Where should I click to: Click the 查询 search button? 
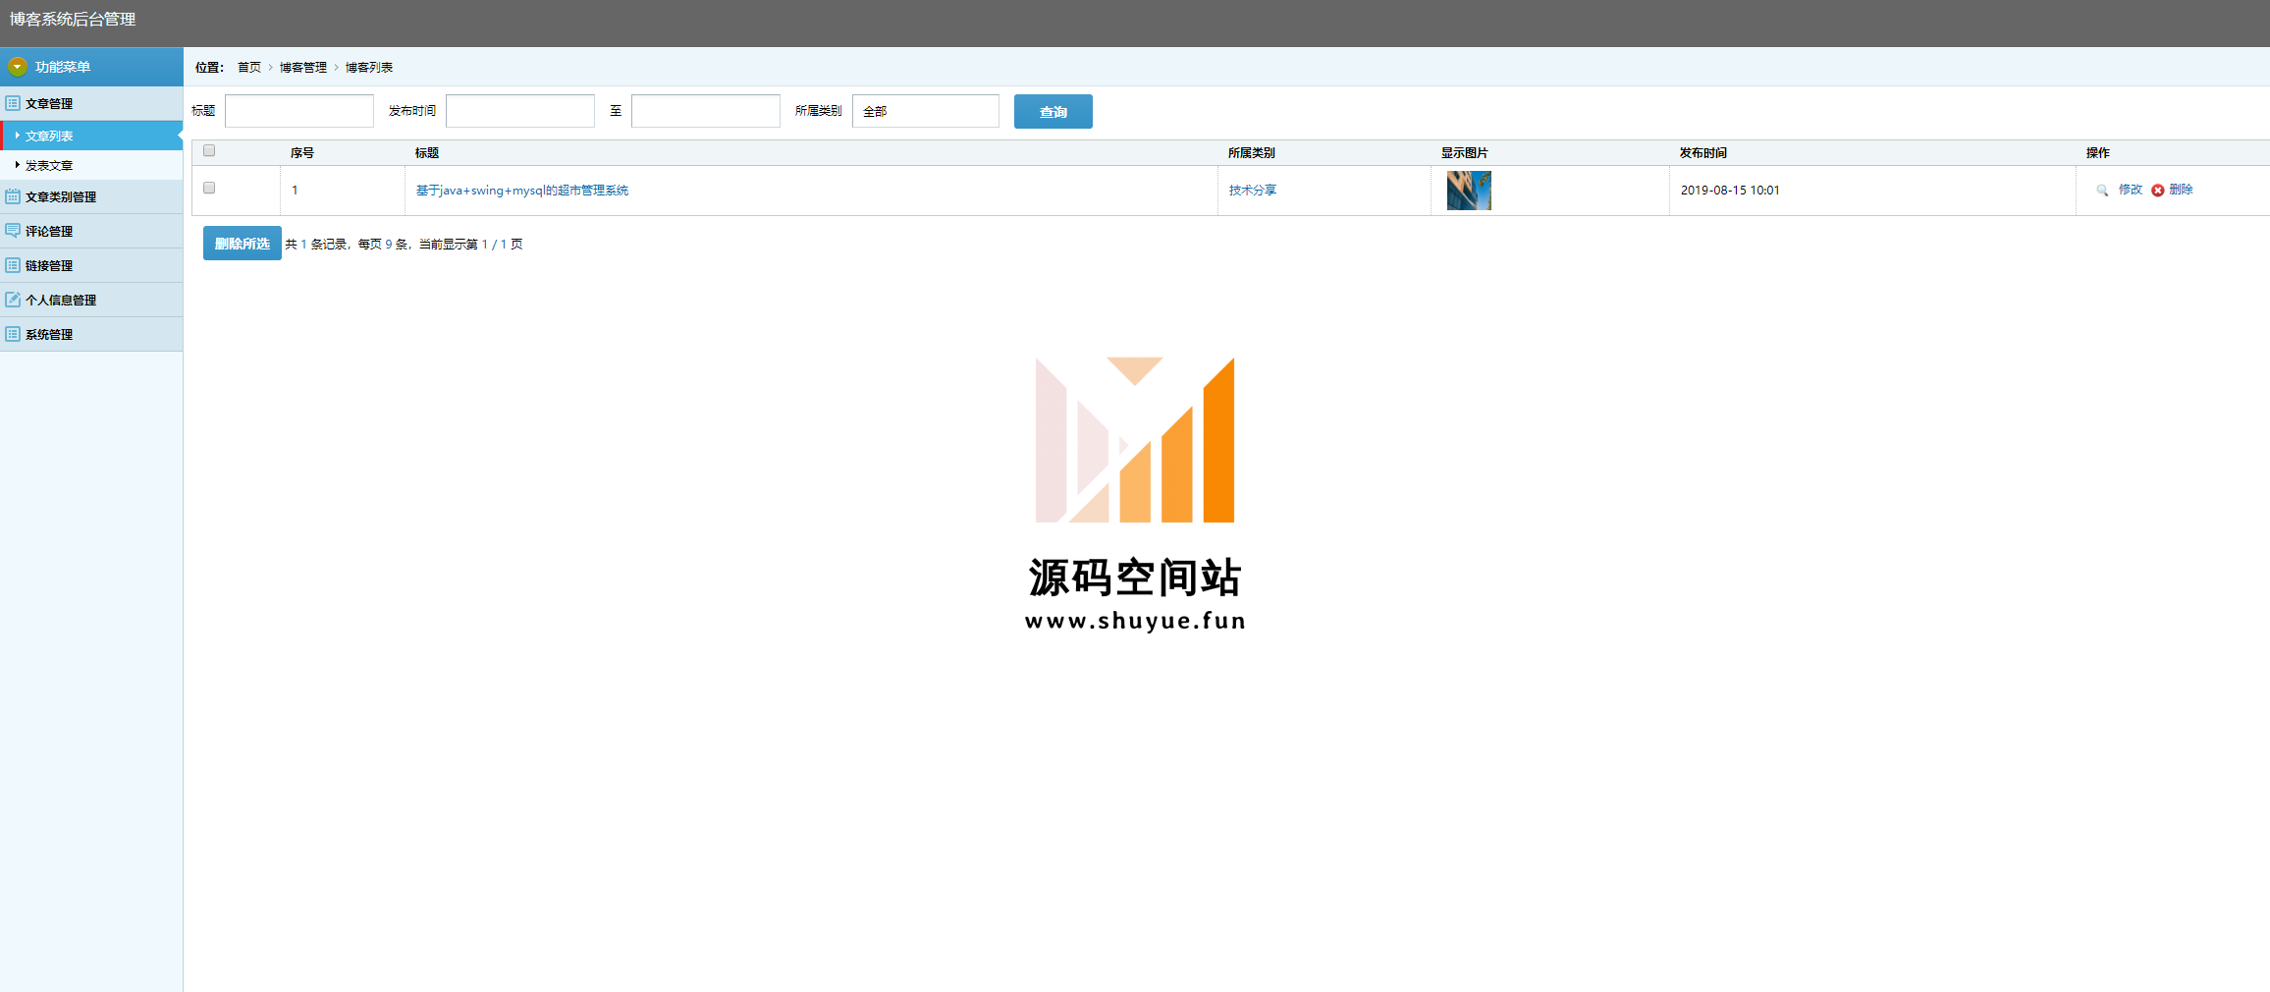click(1054, 112)
